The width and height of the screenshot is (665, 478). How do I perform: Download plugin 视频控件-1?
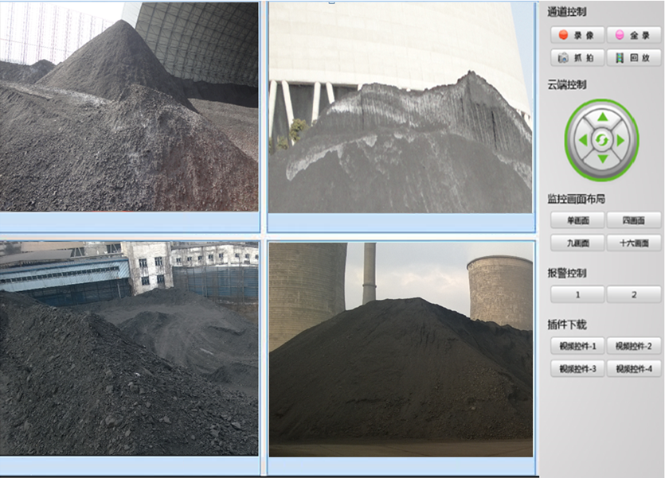coord(577,346)
